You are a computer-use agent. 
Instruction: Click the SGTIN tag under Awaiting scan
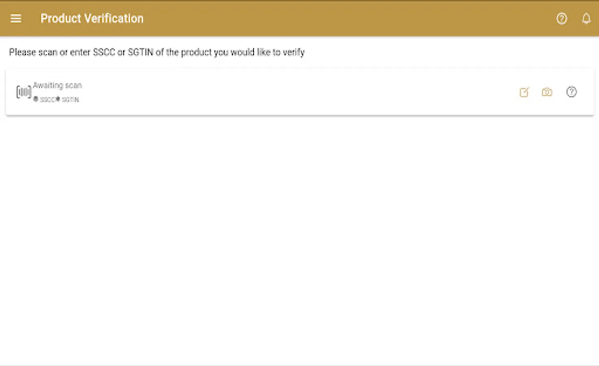point(70,100)
